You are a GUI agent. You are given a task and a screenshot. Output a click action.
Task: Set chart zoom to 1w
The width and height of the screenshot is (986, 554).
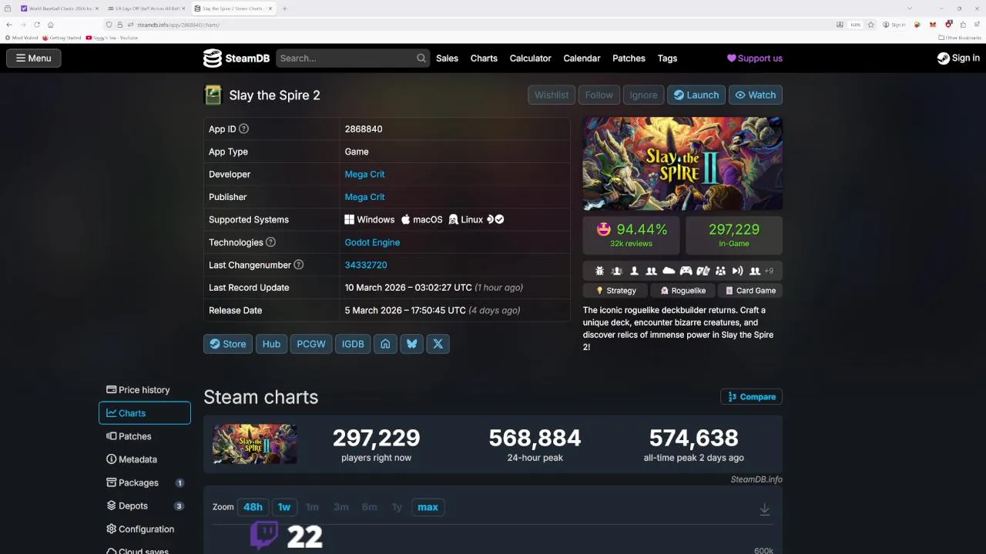coord(284,507)
